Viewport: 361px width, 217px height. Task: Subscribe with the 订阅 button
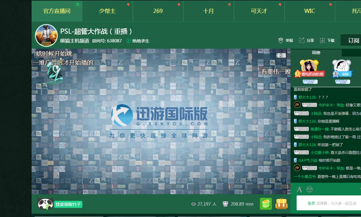click(x=351, y=40)
